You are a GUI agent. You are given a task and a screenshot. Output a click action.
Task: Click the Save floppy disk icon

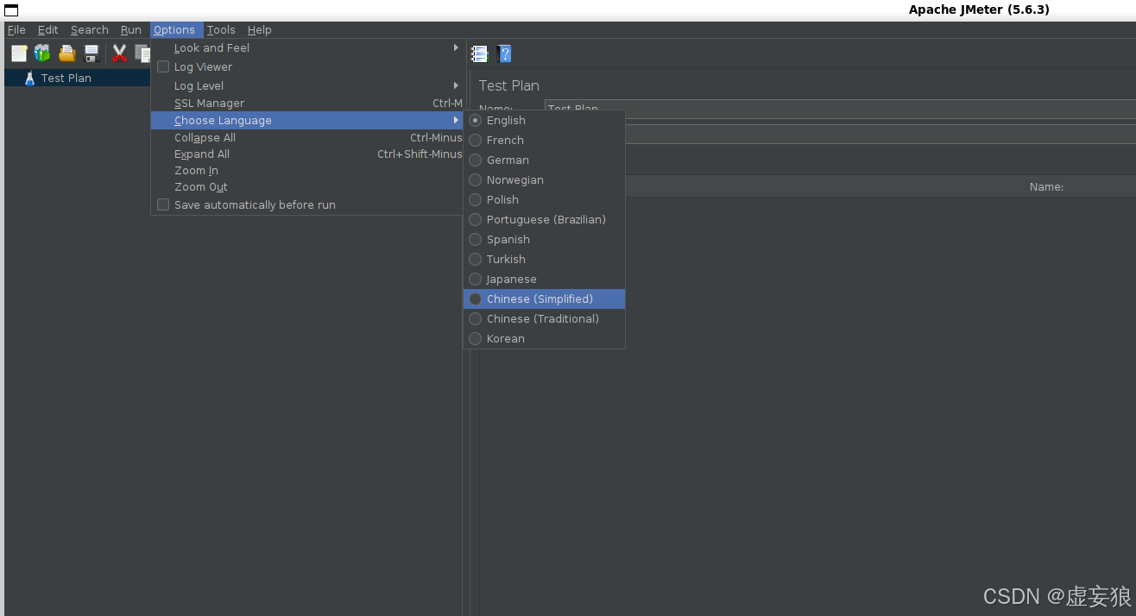92,53
